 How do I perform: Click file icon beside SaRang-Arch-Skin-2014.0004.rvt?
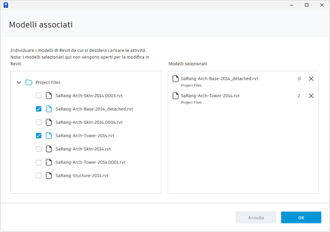(49, 122)
